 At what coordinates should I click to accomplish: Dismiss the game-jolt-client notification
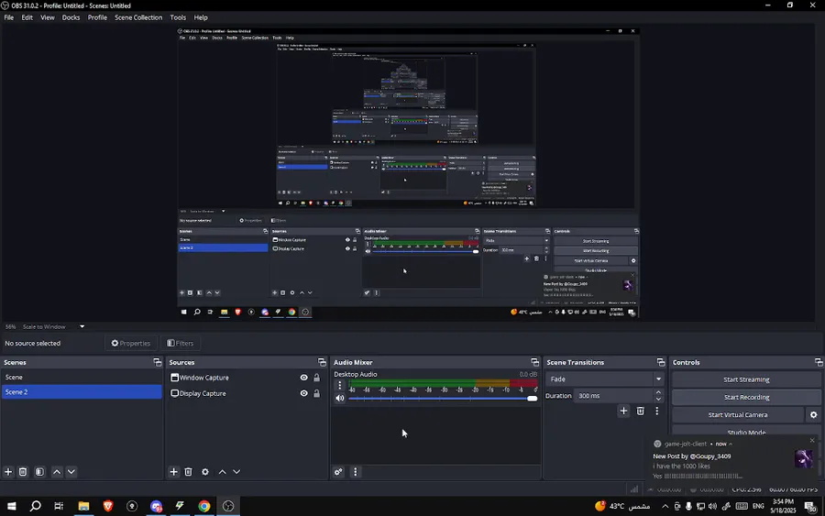tap(812, 440)
